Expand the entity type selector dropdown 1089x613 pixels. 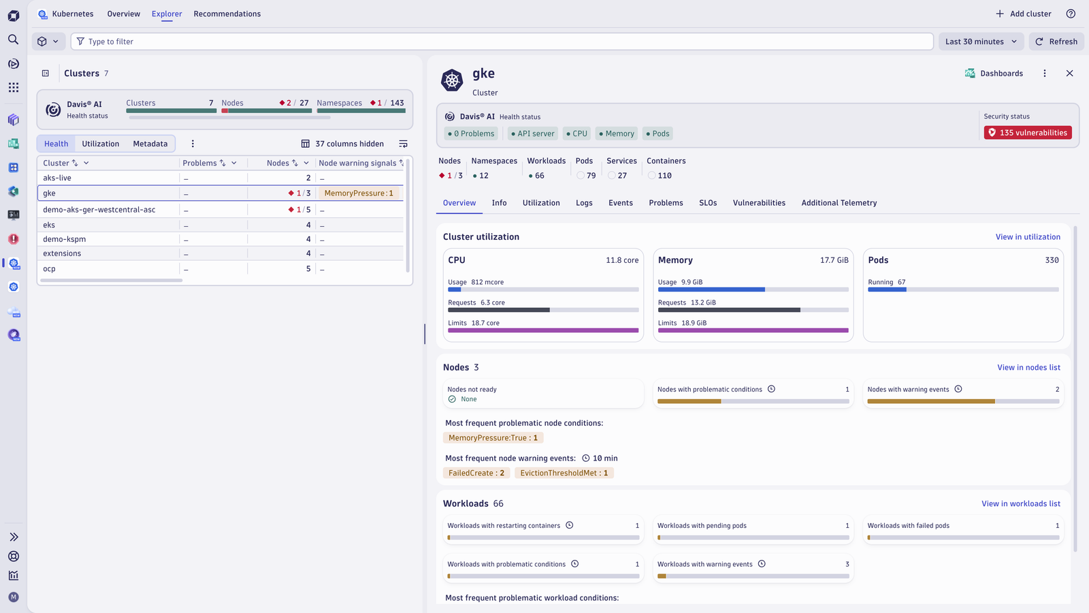point(48,42)
